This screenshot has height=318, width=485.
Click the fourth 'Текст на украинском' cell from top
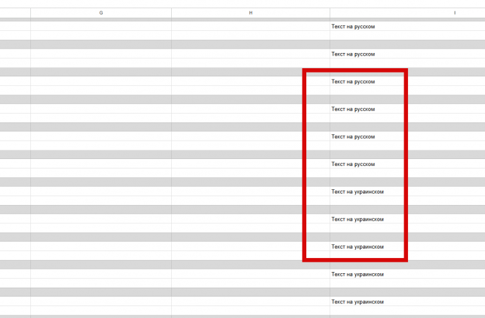[407, 274]
